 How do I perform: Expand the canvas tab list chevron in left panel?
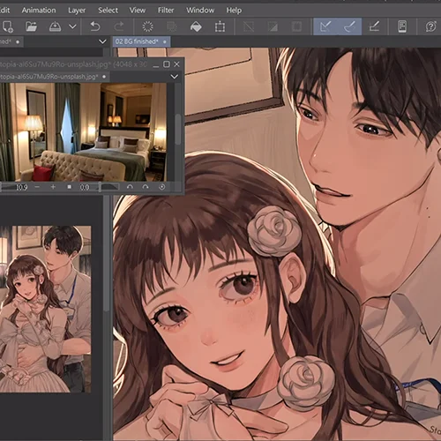102,41
